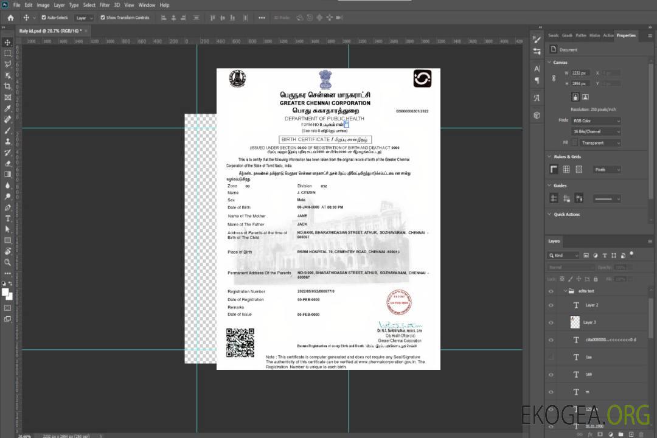
Task: Open the Pixels ruler units dropdown
Action: (607, 169)
